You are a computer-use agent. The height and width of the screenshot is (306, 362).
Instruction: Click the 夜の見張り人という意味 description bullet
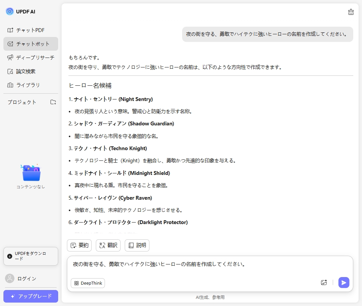click(133, 112)
